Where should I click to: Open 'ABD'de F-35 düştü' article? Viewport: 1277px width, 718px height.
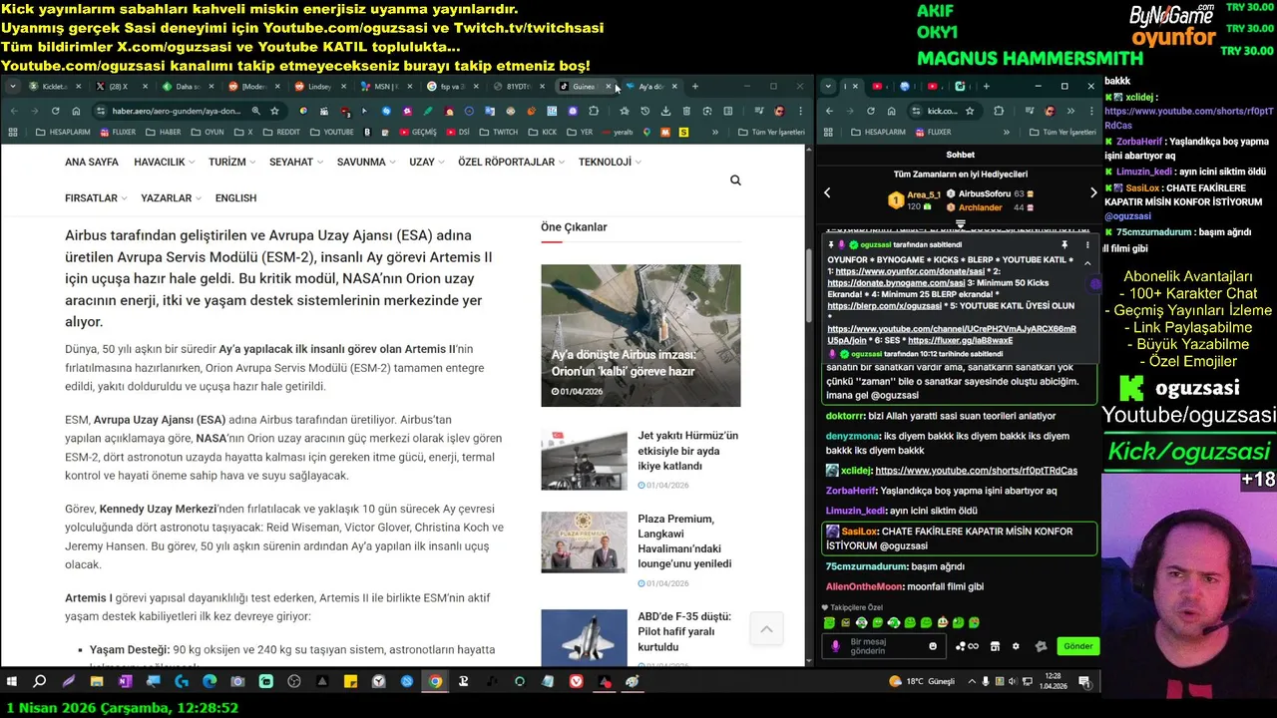click(684, 631)
